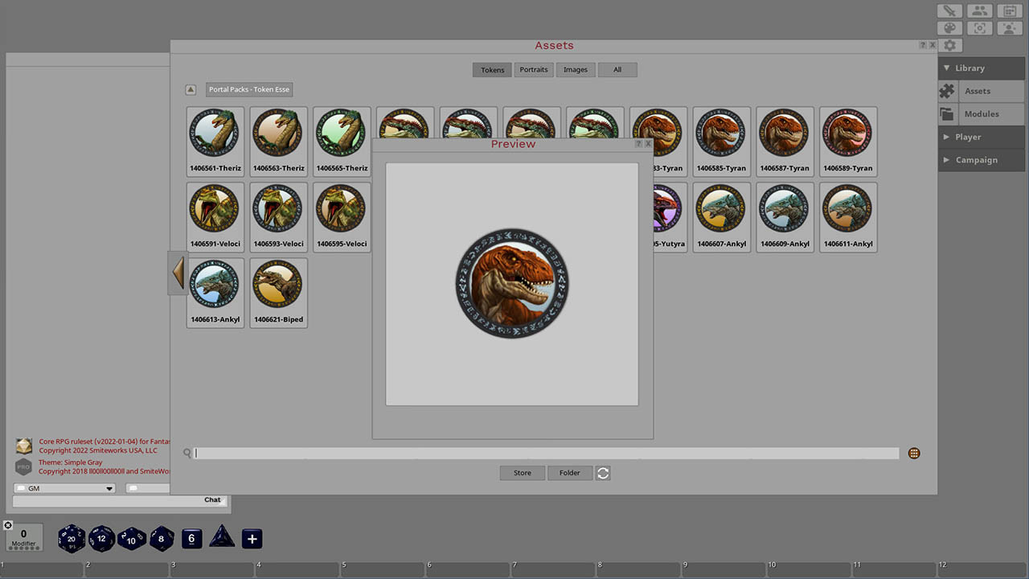Open the Party Sheet people icon
1029x579 pixels.
click(x=979, y=10)
